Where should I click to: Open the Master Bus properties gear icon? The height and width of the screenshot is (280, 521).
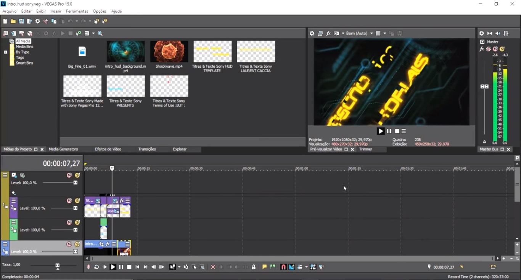(x=482, y=34)
